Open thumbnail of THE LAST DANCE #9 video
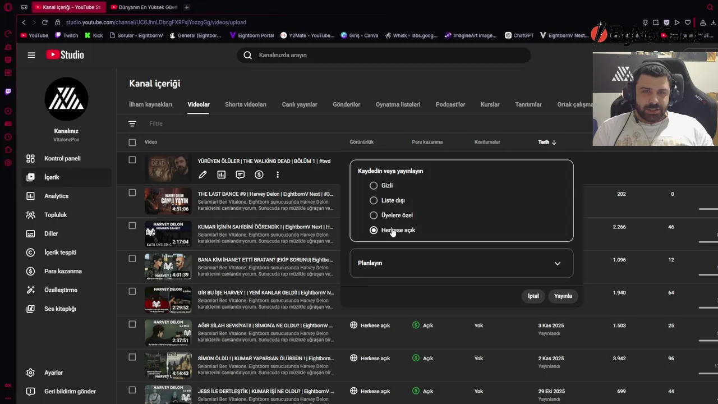 (168, 201)
